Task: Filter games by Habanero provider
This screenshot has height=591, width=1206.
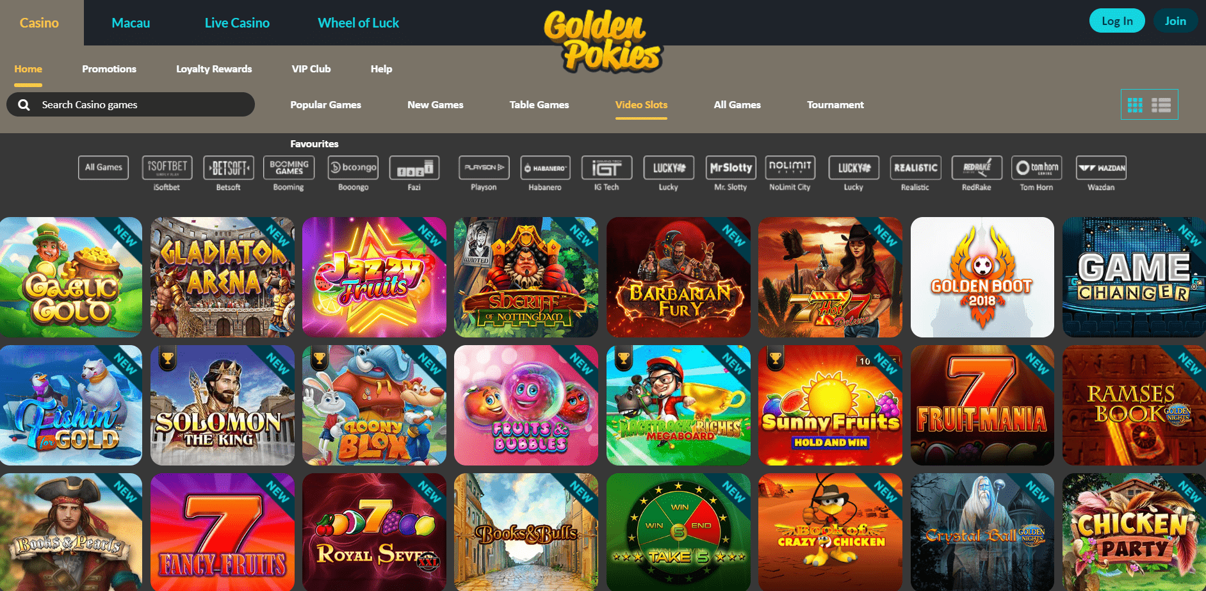Action: (546, 168)
